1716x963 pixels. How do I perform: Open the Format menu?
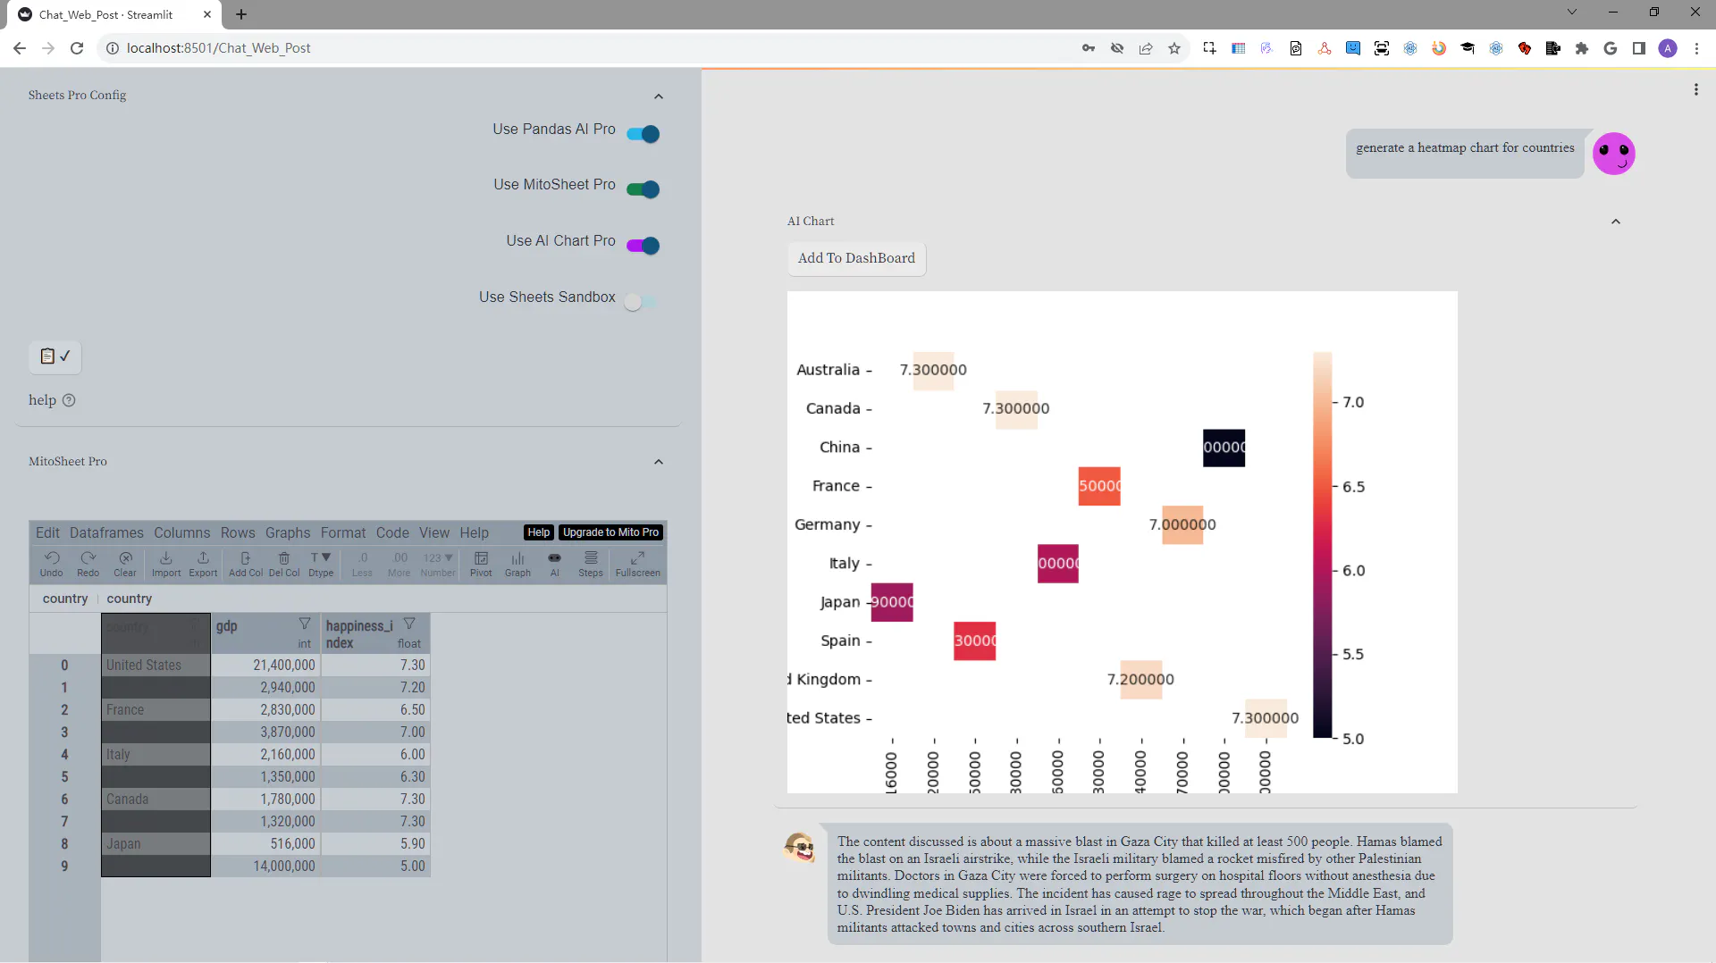pos(343,532)
